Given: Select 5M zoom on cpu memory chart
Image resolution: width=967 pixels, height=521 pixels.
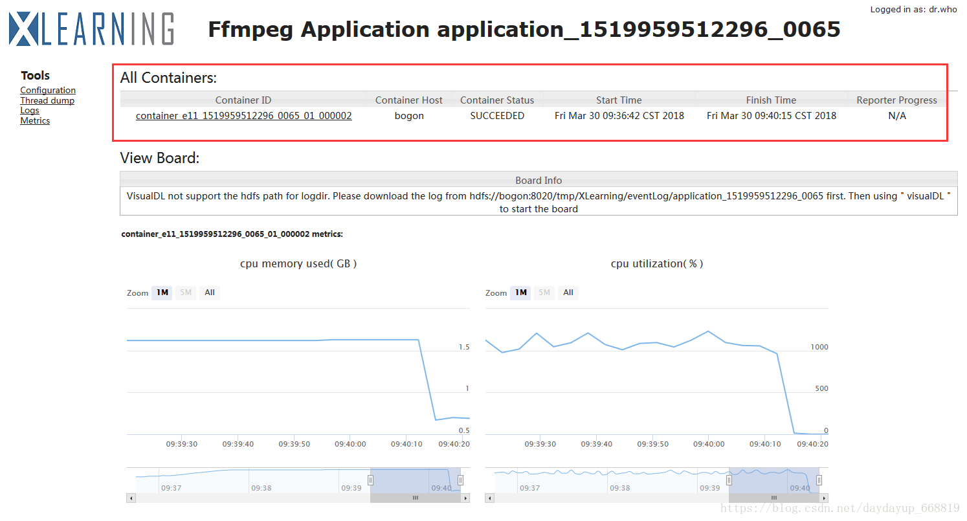Looking at the screenshot, I should click(186, 293).
